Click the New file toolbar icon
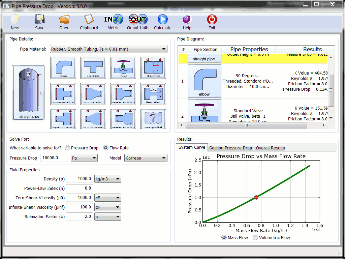 point(15,20)
